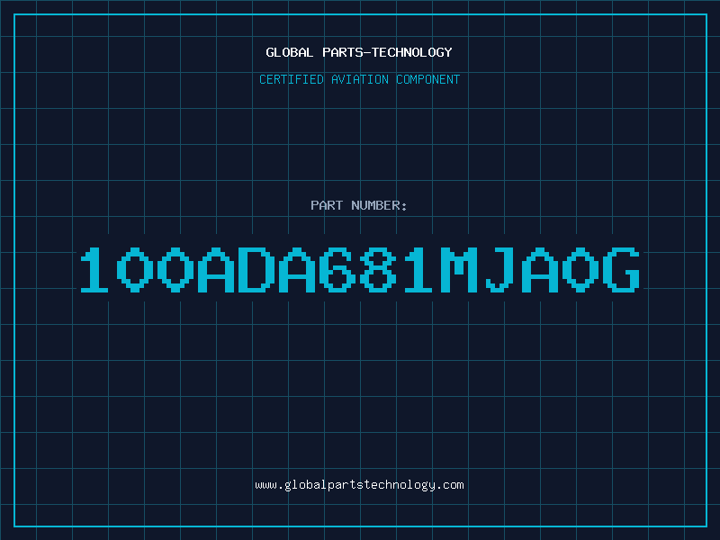Click the leading digit 1 of the part number
The image size is (720, 540).
coord(94,269)
